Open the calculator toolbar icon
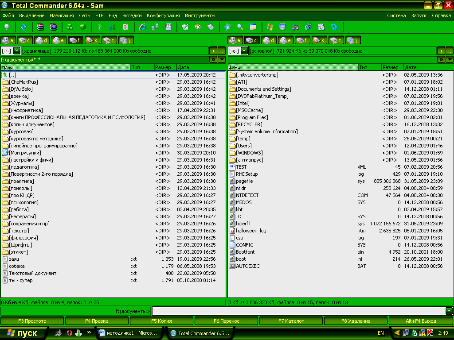 211,27
